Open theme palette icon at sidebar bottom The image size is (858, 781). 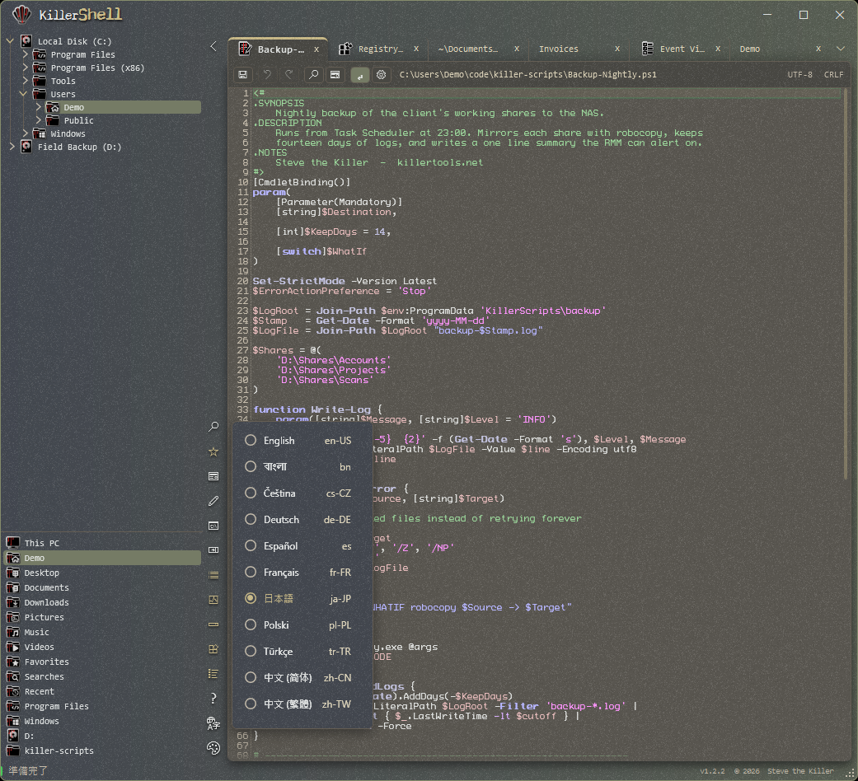click(213, 748)
